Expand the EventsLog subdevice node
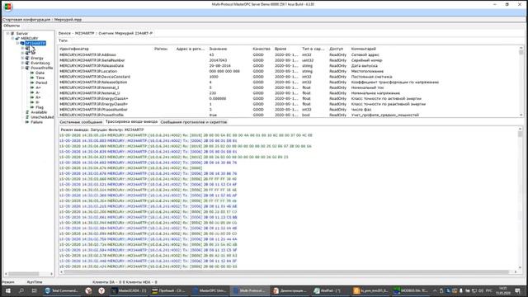The width and height of the screenshot is (528, 297). [22, 63]
